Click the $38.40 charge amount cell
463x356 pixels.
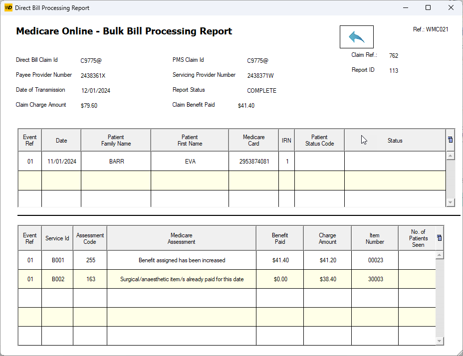click(328, 279)
